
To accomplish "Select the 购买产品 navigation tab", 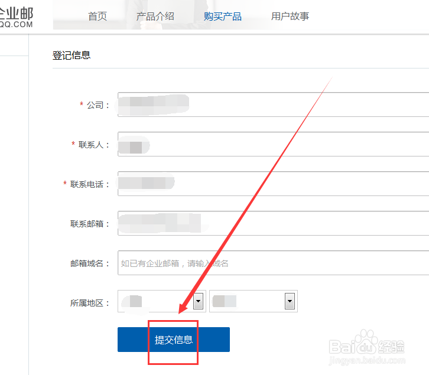I will [222, 17].
